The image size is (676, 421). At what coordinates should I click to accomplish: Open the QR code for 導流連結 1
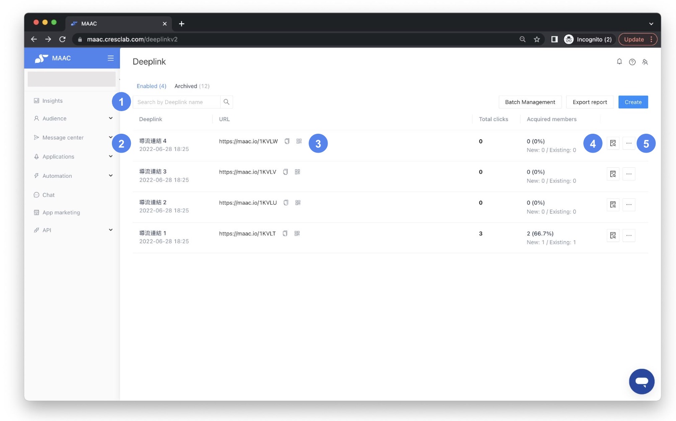tap(297, 233)
